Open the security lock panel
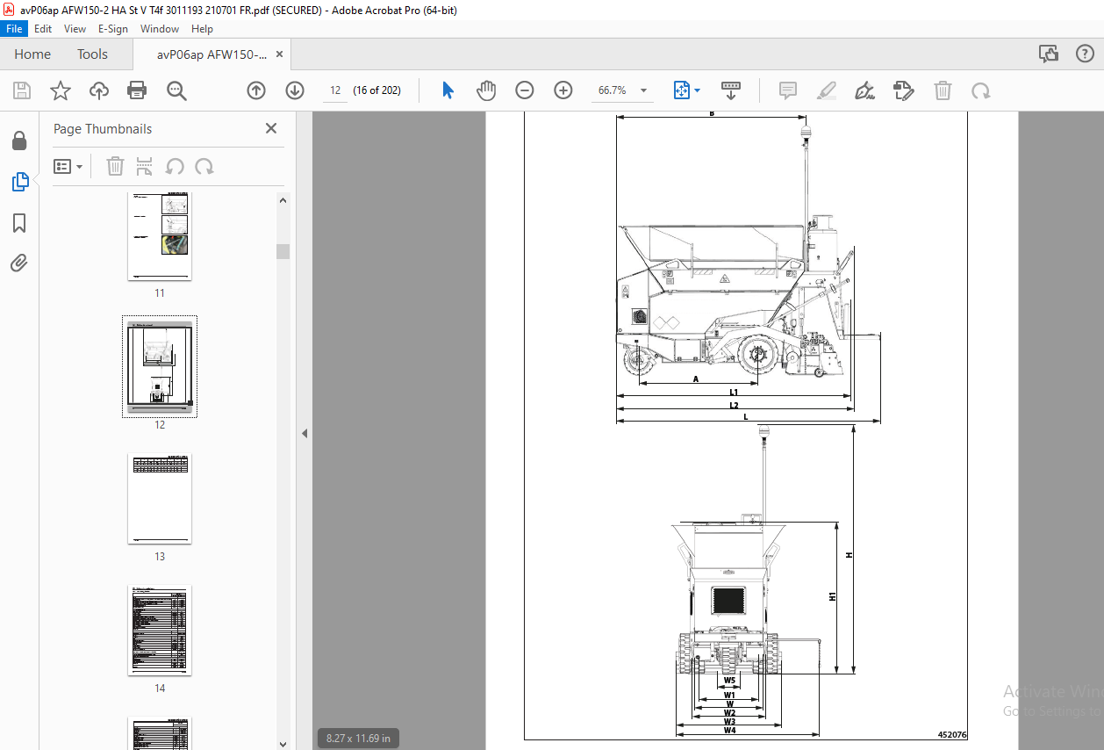This screenshot has width=1104, height=750. 19,141
